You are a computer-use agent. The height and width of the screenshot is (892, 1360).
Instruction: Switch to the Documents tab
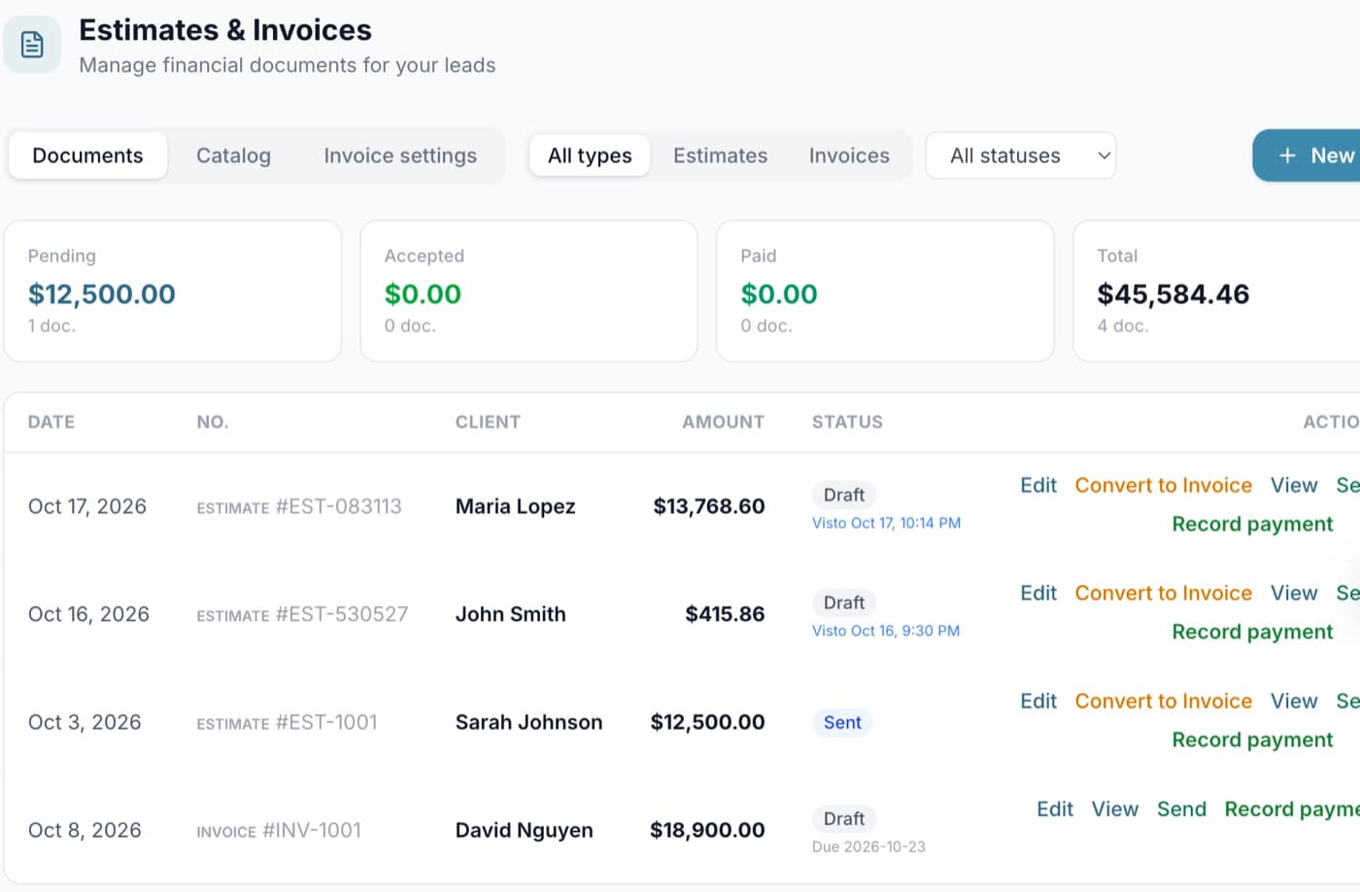(x=87, y=155)
